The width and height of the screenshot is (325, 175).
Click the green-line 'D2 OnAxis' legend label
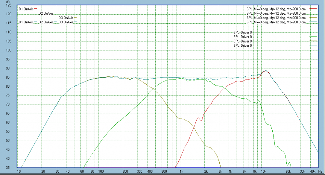pyautogui.click(x=46, y=13)
